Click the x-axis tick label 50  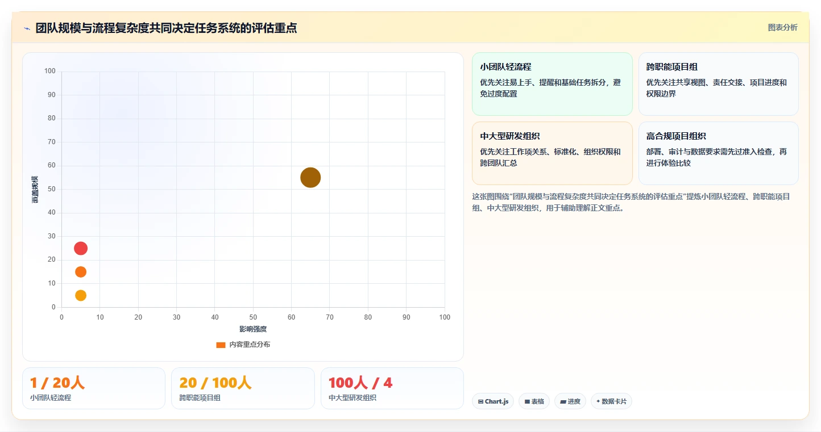253,317
